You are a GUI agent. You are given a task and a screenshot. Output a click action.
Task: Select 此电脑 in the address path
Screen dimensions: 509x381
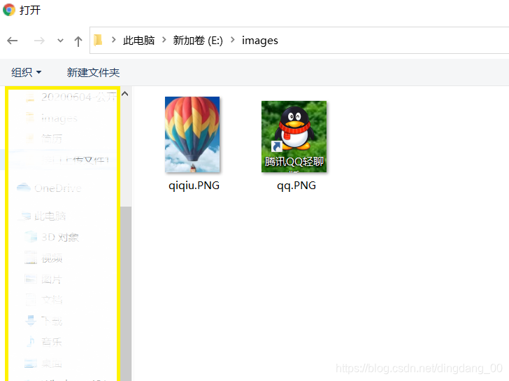coord(138,41)
